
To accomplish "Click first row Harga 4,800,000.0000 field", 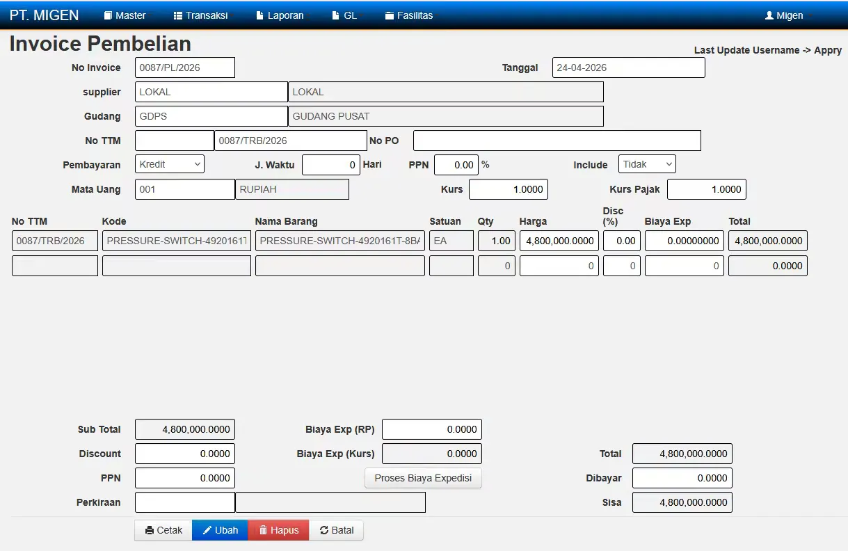I will (x=559, y=241).
